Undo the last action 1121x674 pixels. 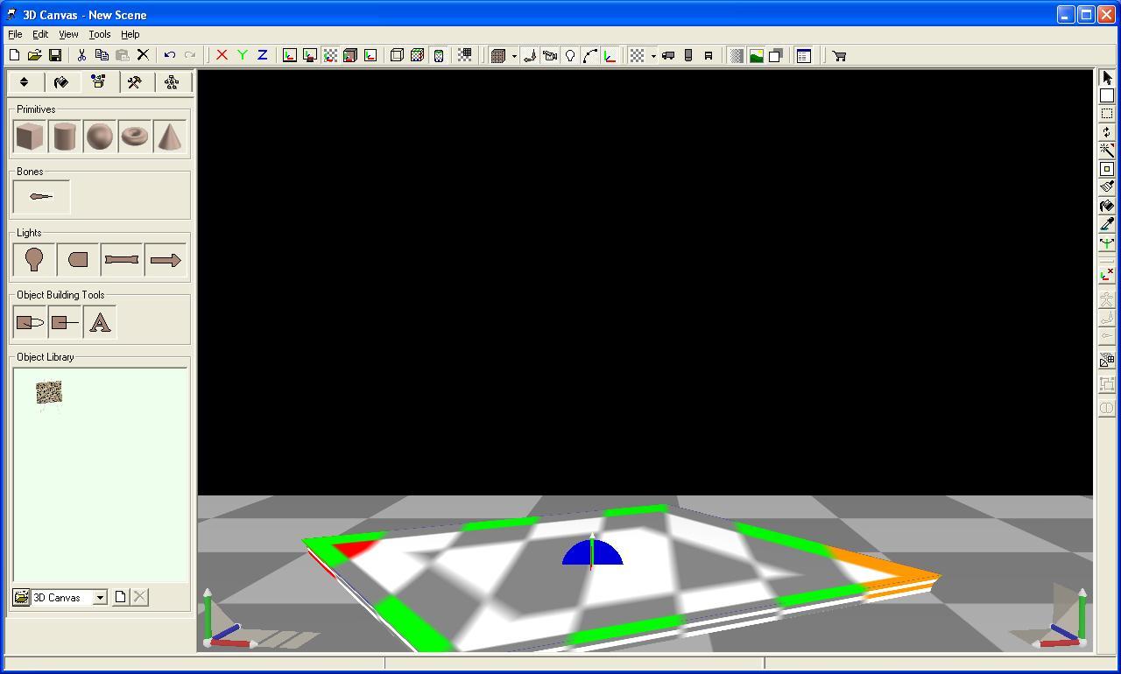[x=170, y=55]
